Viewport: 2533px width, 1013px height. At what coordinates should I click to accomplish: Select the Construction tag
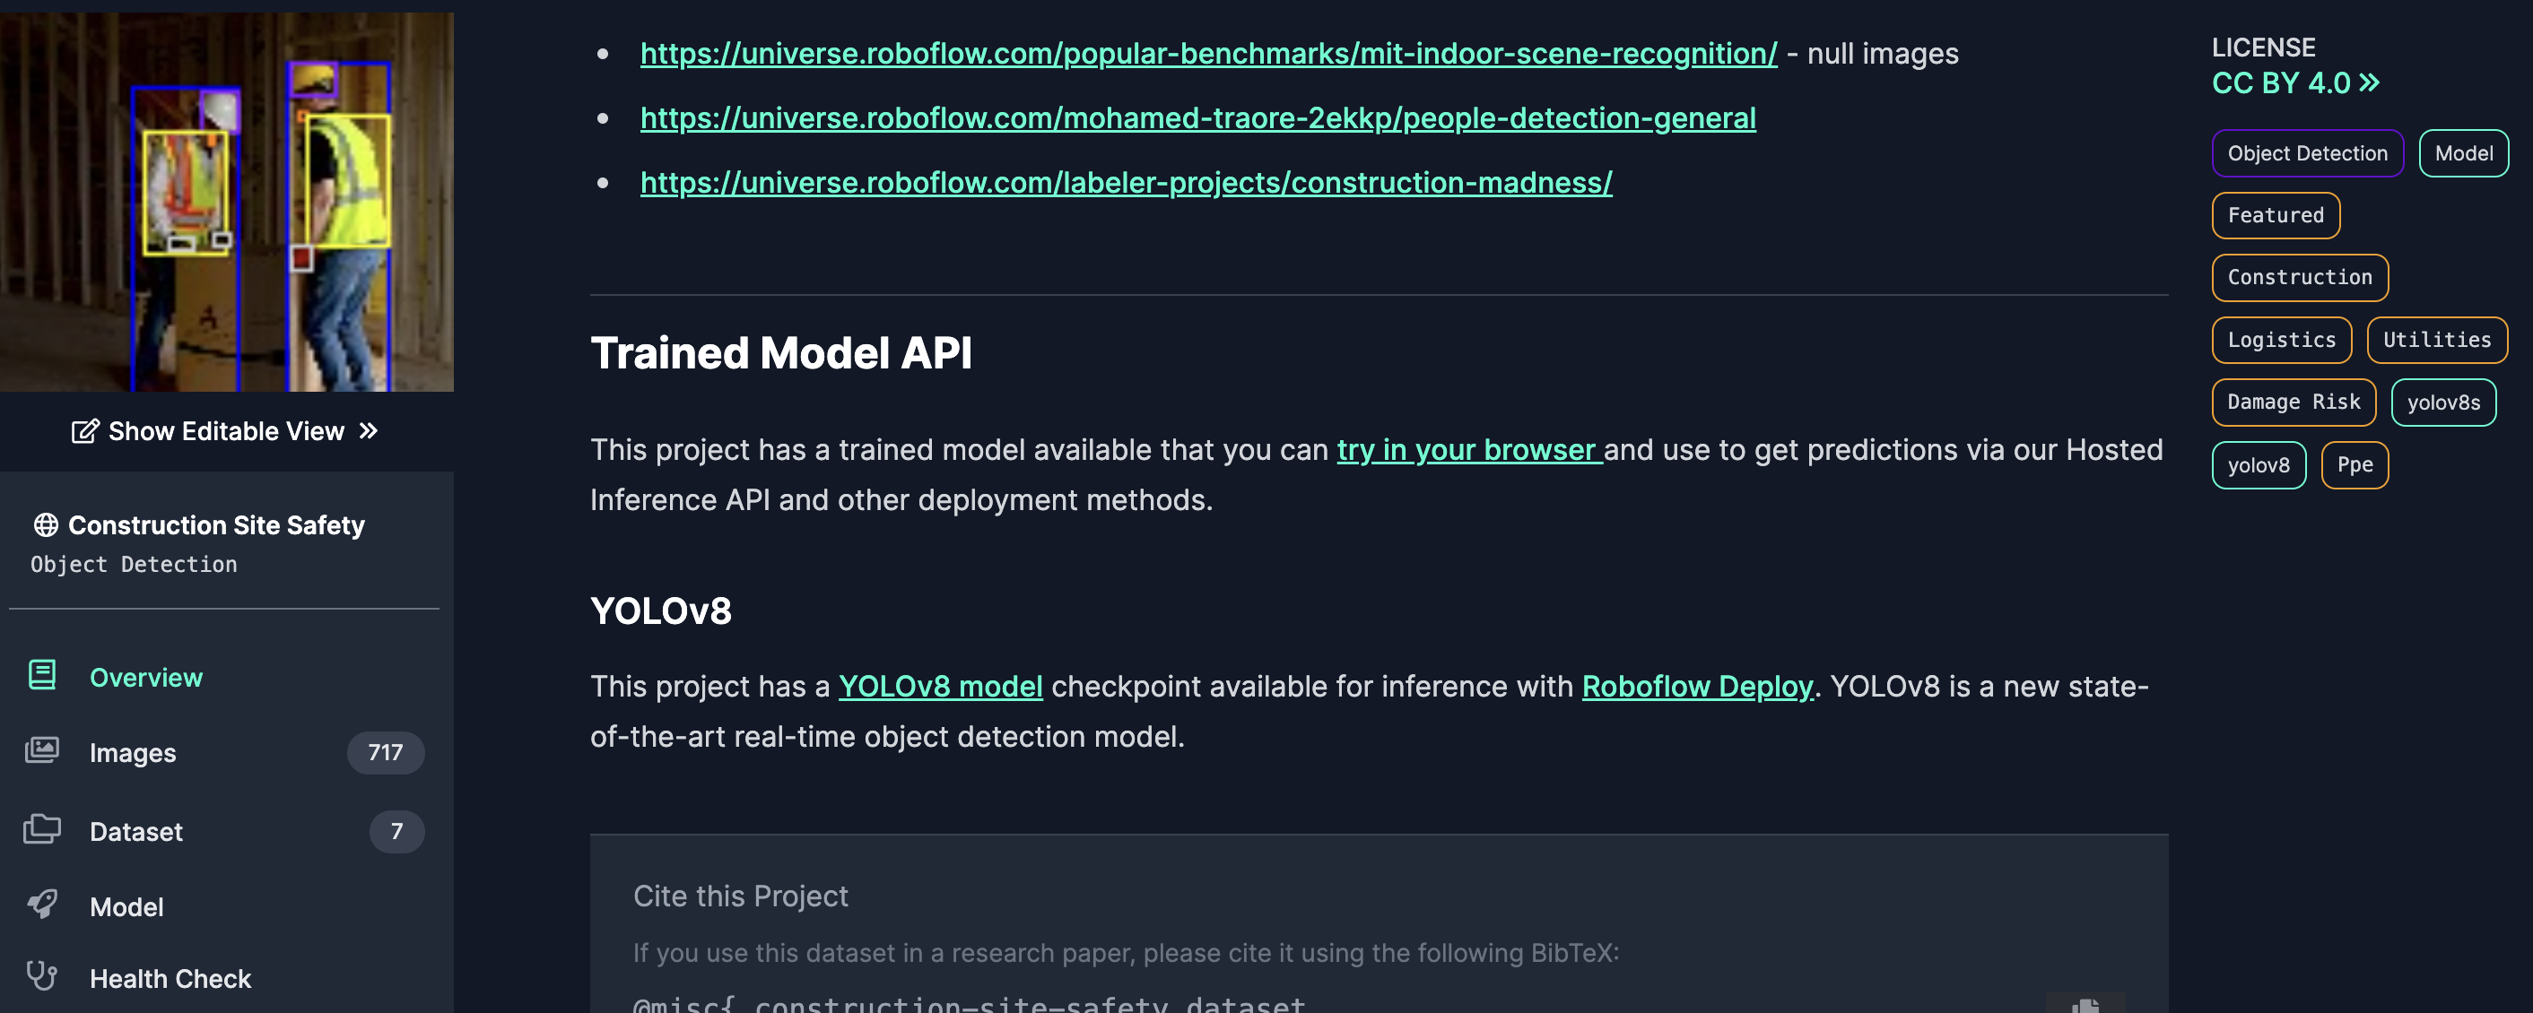2298,277
